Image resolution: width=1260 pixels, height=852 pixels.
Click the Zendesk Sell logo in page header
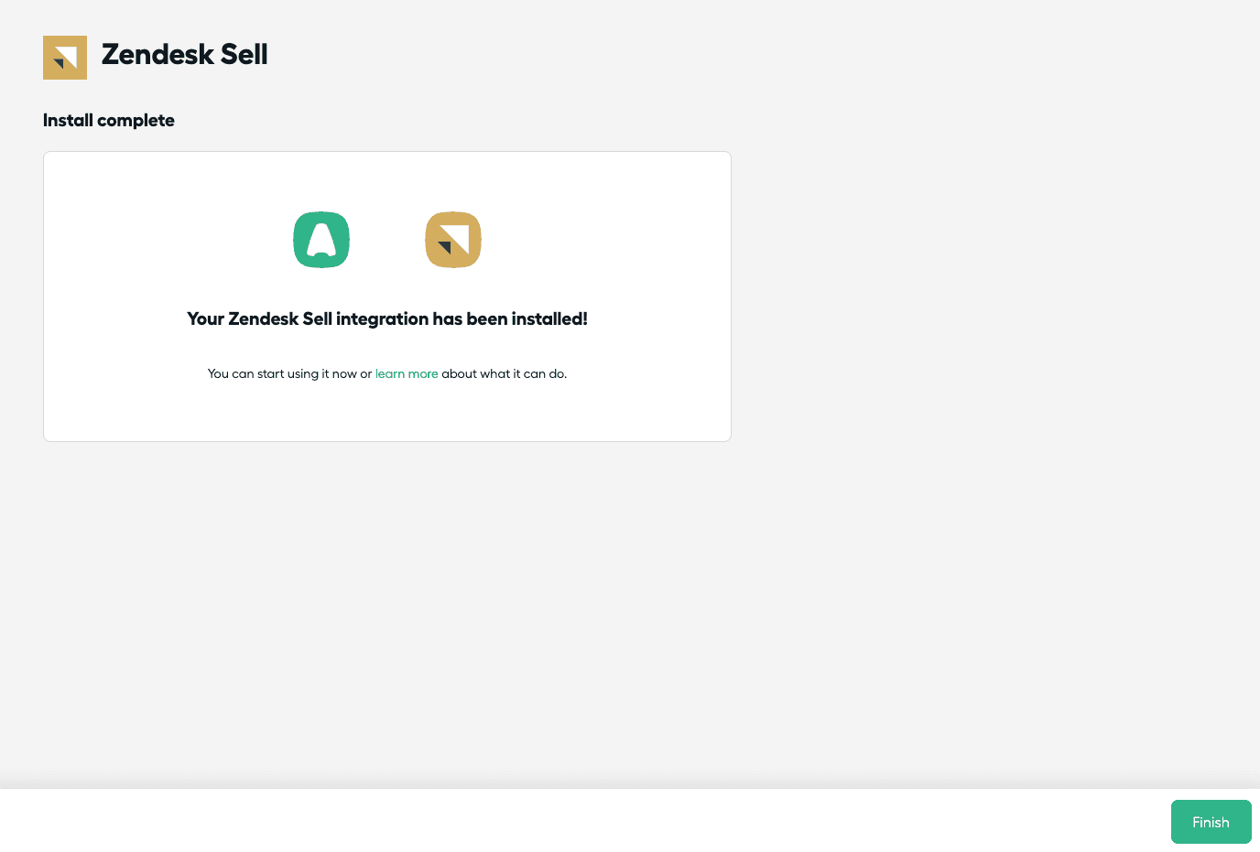pyautogui.click(x=65, y=58)
